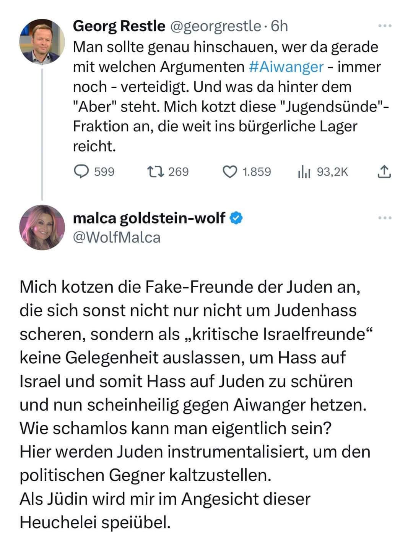Click the 6h timestamp

click(279, 26)
